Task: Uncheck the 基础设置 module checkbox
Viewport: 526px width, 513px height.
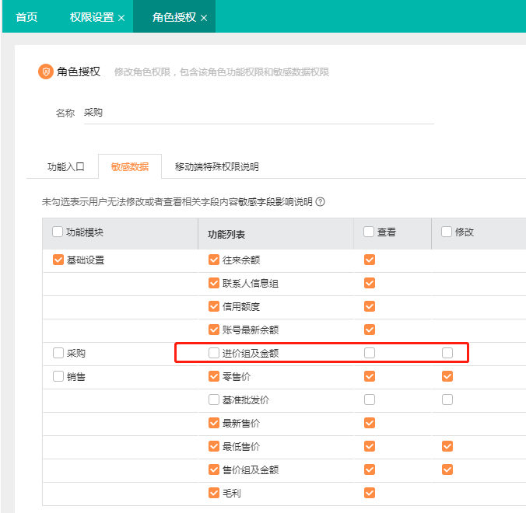Action: point(58,260)
